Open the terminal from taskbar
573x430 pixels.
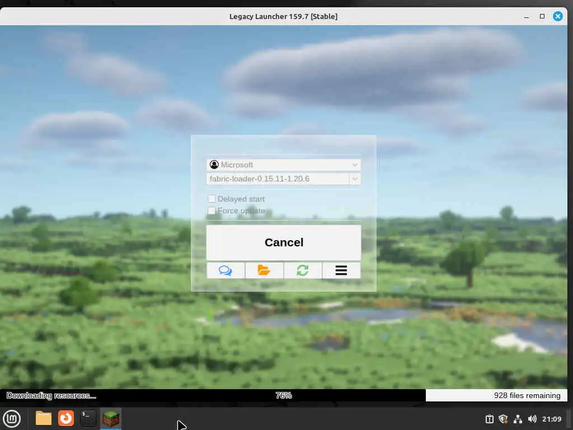click(88, 418)
